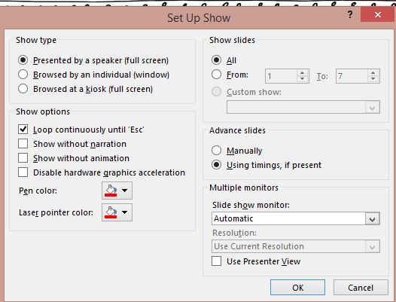The width and height of the screenshot is (396, 302).
Task: Click the Pen color paint bucket icon
Action: click(x=111, y=191)
